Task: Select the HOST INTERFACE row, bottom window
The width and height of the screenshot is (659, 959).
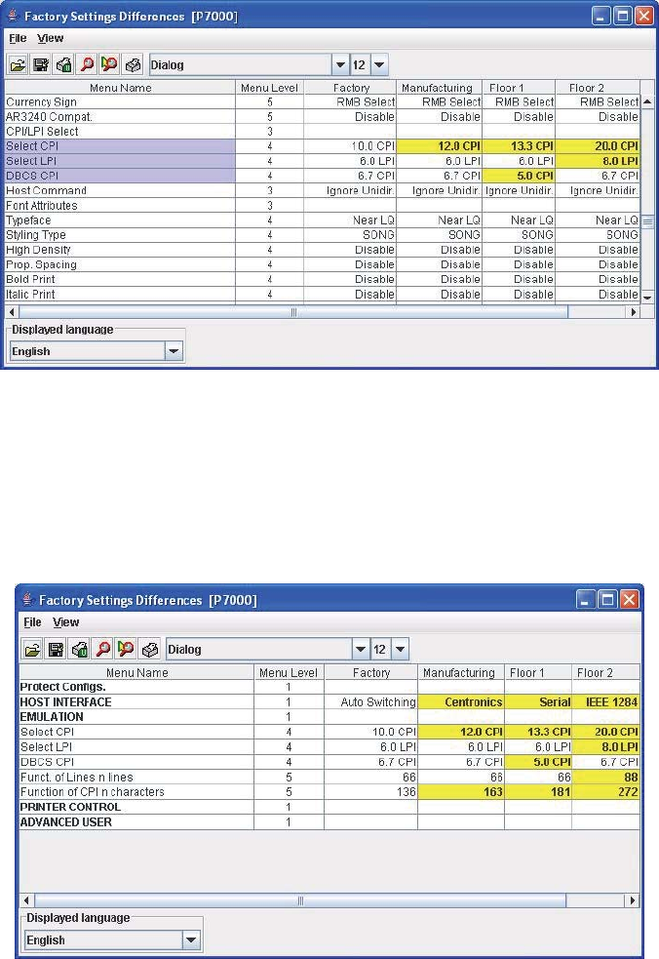Action: (329, 702)
